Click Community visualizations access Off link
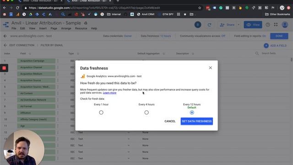The image size is (293, 165). click(223, 36)
